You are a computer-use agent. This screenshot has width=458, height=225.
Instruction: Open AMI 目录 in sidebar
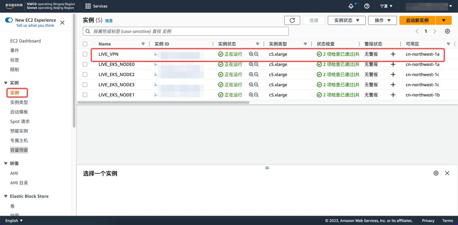(x=19, y=183)
